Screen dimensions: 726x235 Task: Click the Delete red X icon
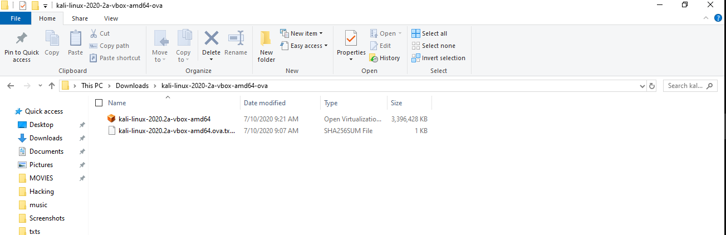[x=211, y=38]
